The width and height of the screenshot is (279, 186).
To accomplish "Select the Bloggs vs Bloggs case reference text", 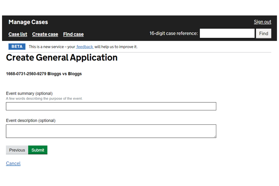I will 44,74.
